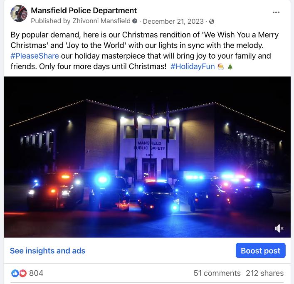The image size is (294, 284).
Task: Unmute the video with the speaker icon
Action: click(x=279, y=228)
